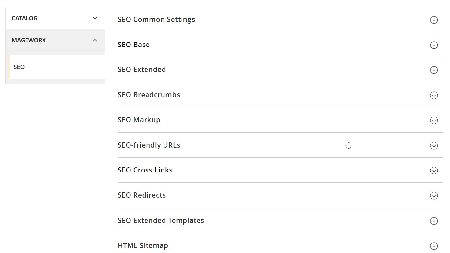
Task: Click the MAGEWORX section label
Action: click(x=29, y=40)
